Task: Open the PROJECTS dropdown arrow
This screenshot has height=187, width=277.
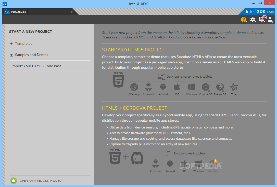Action: pyautogui.click(x=71, y=12)
